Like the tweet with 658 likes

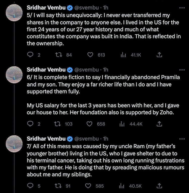(x=89, y=124)
